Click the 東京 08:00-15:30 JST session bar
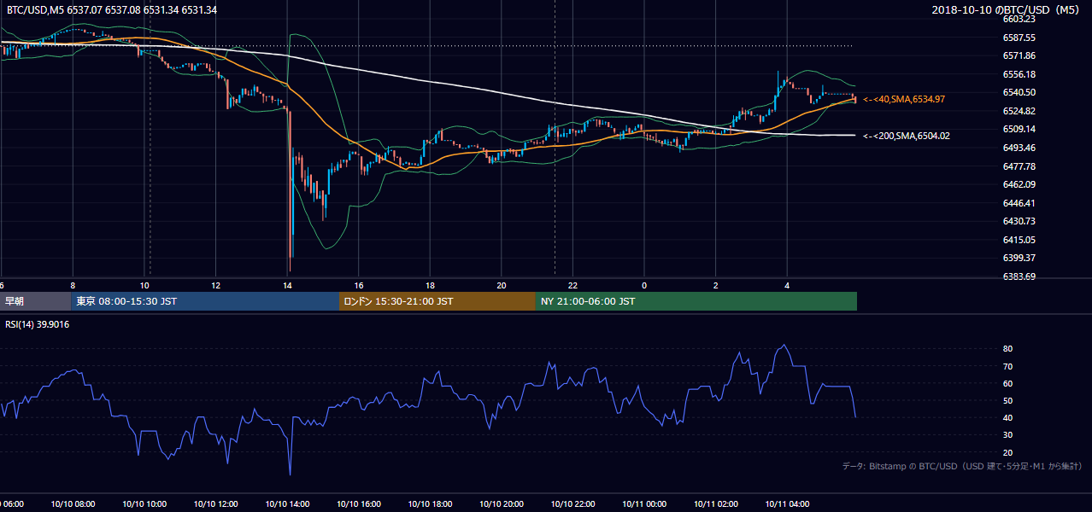1092x512 pixels. (206, 301)
